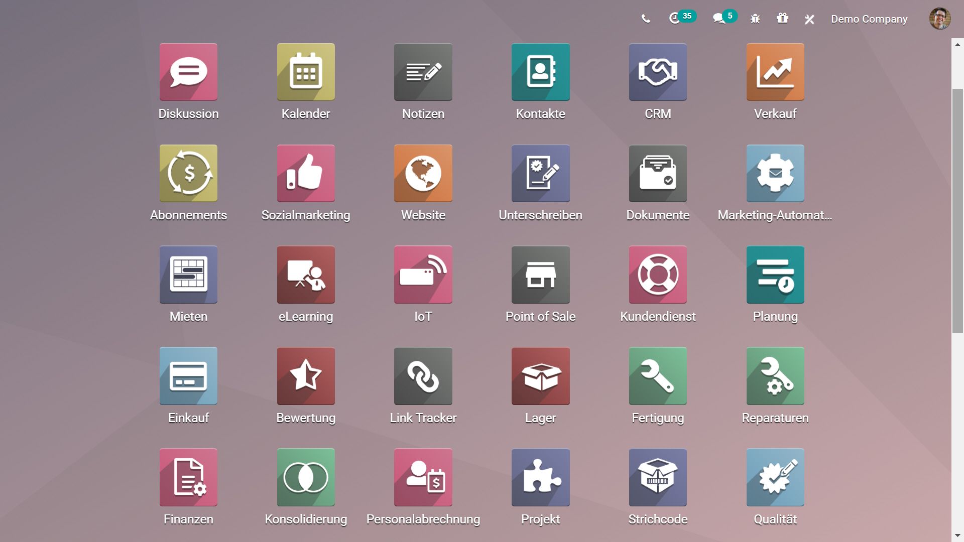Open activities clock with 35 badge

[675, 19]
